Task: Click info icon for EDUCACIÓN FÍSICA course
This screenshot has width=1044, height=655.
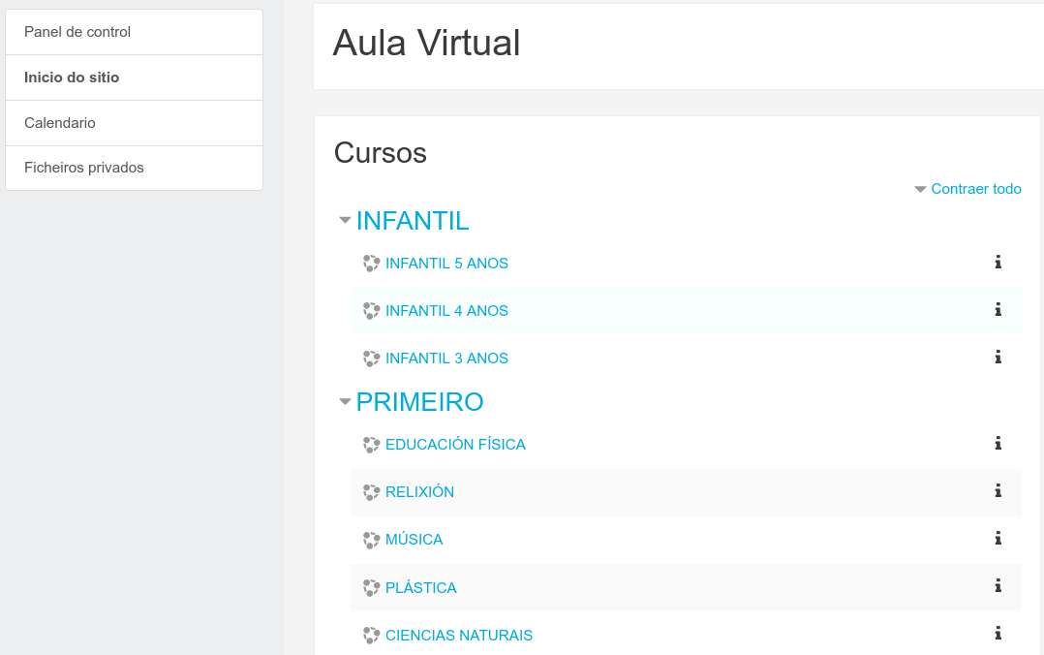Action: tap(998, 443)
